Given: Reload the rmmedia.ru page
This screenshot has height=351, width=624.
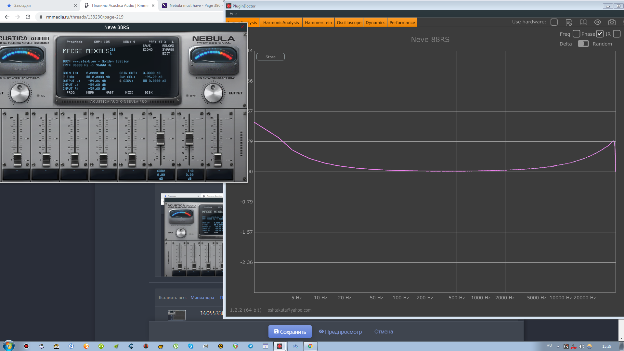Looking at the screenshot, I should coord(28,17).
